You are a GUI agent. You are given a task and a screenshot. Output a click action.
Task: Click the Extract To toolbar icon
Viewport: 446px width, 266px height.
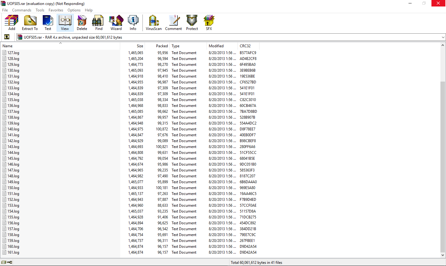tap(30, 23)
